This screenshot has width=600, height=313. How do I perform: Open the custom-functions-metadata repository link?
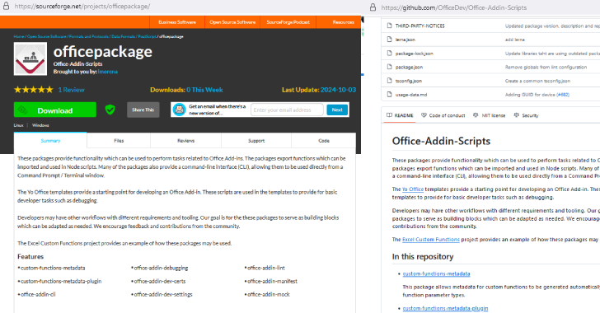[436, 273]
